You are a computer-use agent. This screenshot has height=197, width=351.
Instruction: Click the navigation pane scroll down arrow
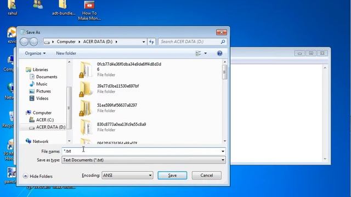click(69, 141)
